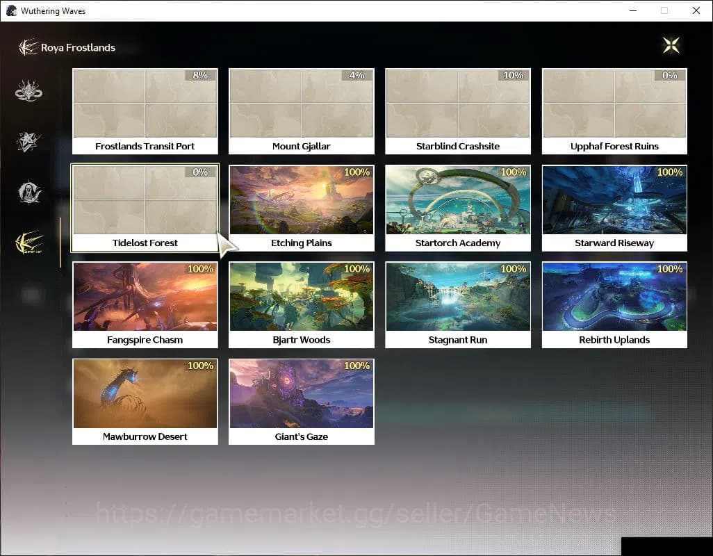713x556 pixels.
Task: Select the highlighted Roya Frostlands sidebar emblem
Action: pyautogui.click(x=30, y=243)
